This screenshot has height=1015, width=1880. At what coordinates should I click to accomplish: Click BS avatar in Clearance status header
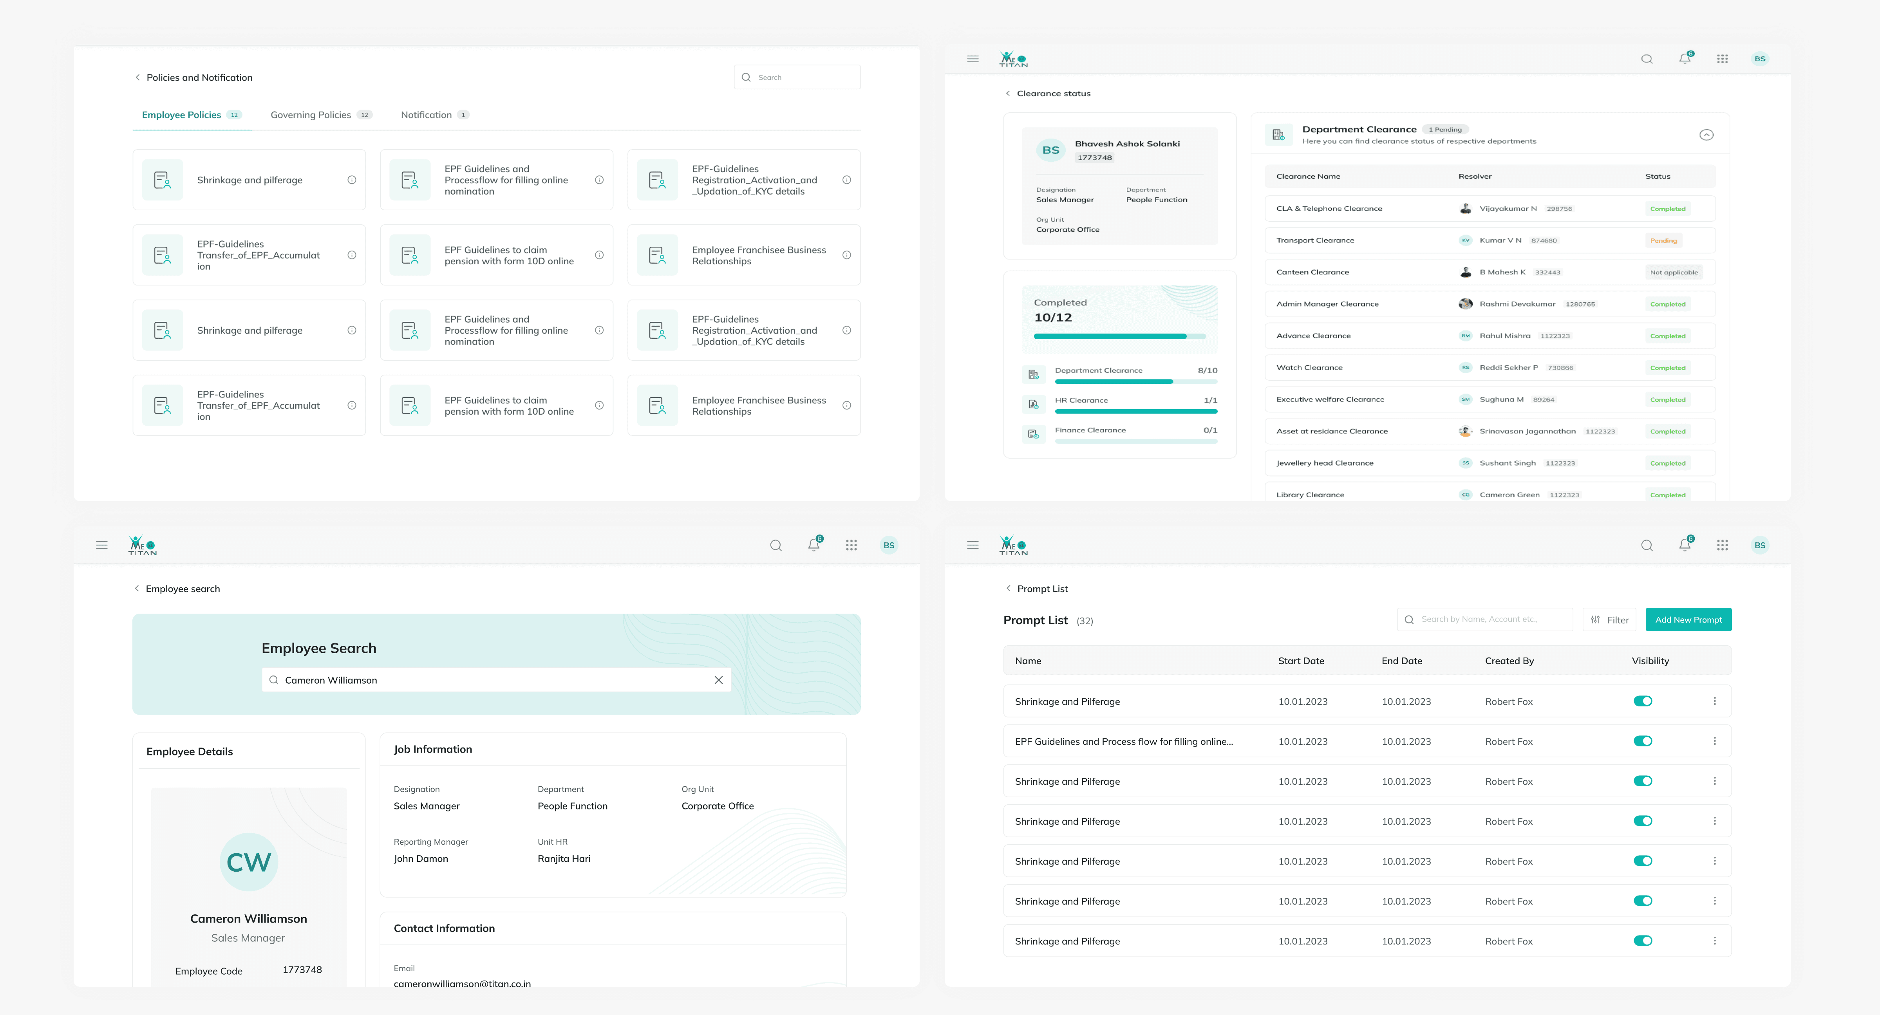click(x=1760, y=59)
